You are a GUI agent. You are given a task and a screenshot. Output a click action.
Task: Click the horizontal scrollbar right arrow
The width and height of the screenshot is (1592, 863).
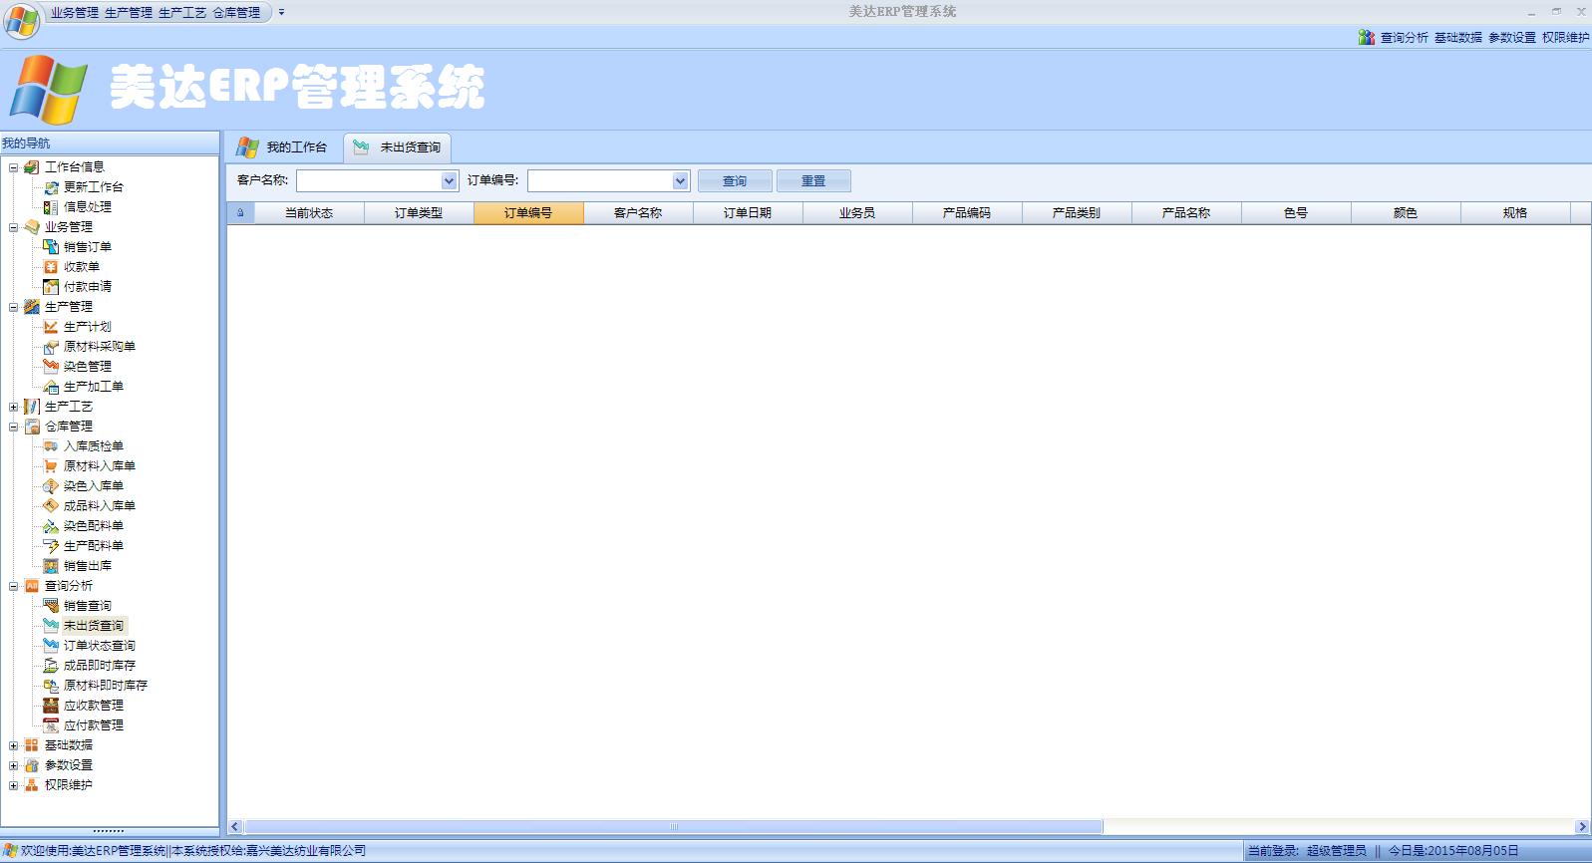tap(1582, 826)
